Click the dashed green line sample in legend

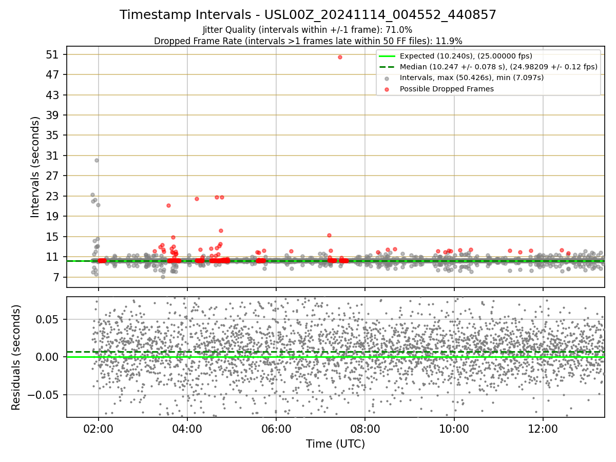pos(388,67)
